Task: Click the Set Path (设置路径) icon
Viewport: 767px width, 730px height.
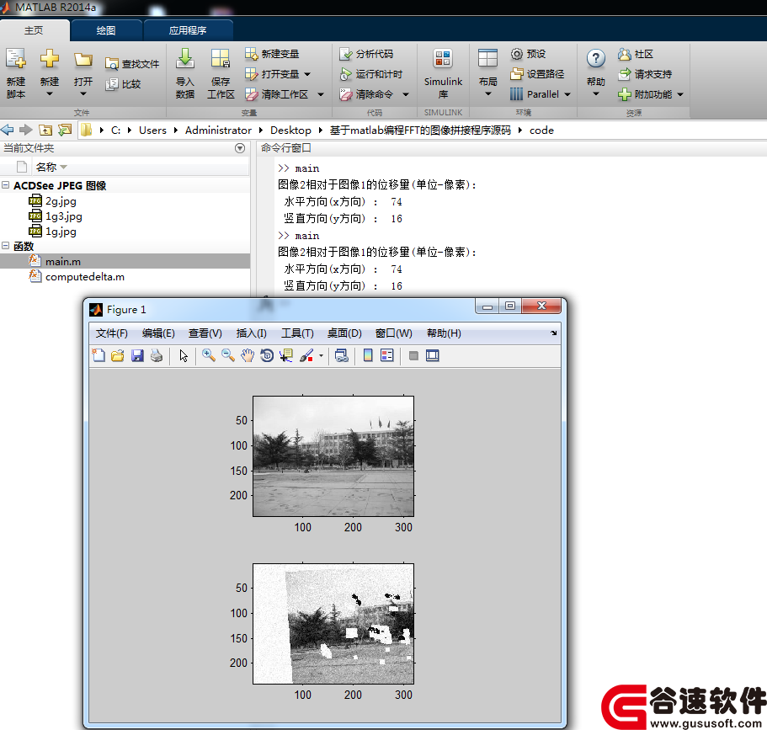Action: point(517,74)
